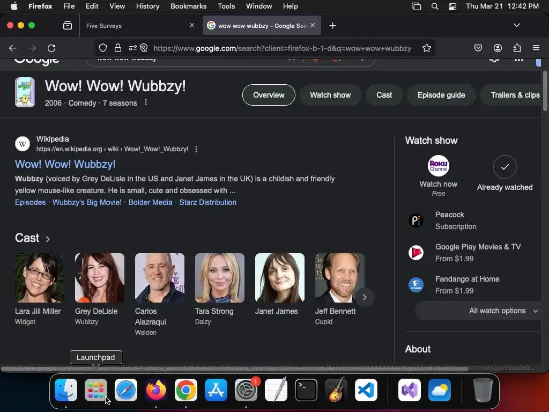The height and width of the screenshot is (412, 549).
Task: Open the Firefox account icon
Action: [x=498, y=48]
